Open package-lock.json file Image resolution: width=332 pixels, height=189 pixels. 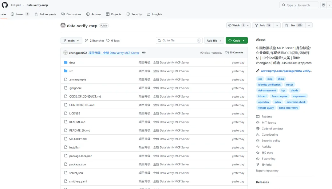(81, 156)
